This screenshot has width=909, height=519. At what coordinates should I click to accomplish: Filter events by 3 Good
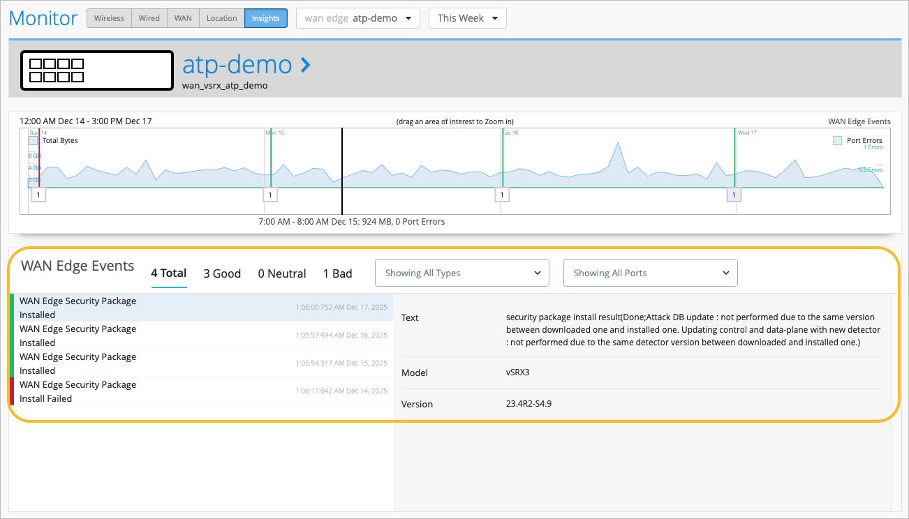coord(222,273)
